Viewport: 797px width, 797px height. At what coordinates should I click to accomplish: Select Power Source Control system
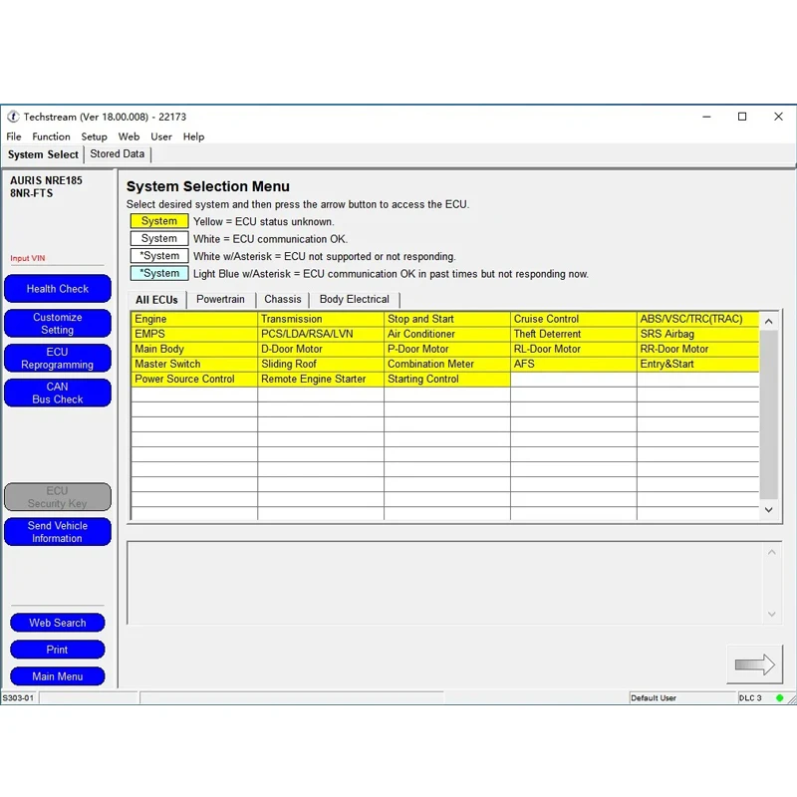pos(194,380)
